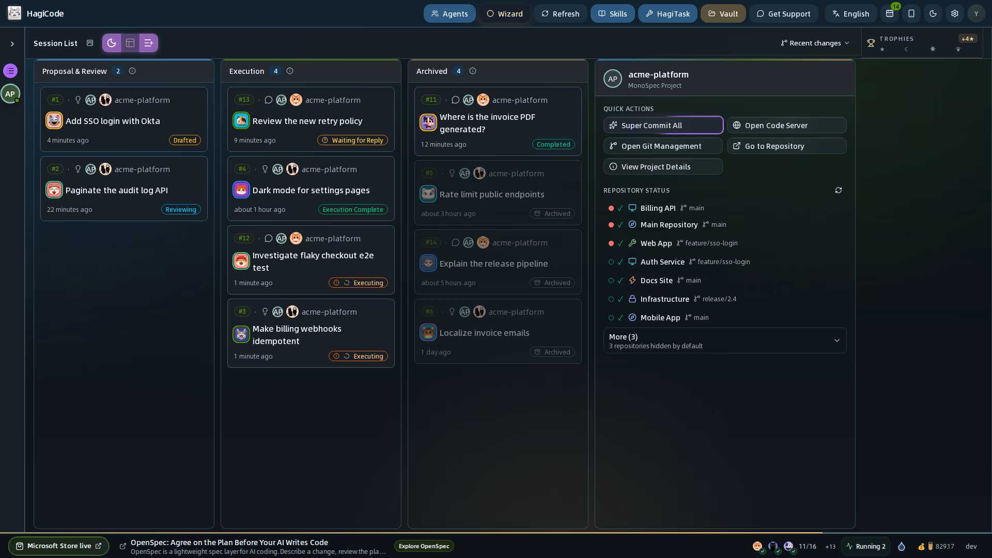Toggle the layout panel button in Session List toolbar

point(130,43)
